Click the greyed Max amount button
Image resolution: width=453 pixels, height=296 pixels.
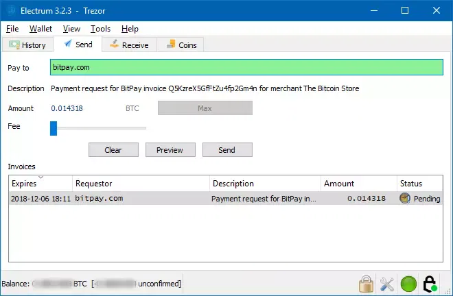coord(205,108)
